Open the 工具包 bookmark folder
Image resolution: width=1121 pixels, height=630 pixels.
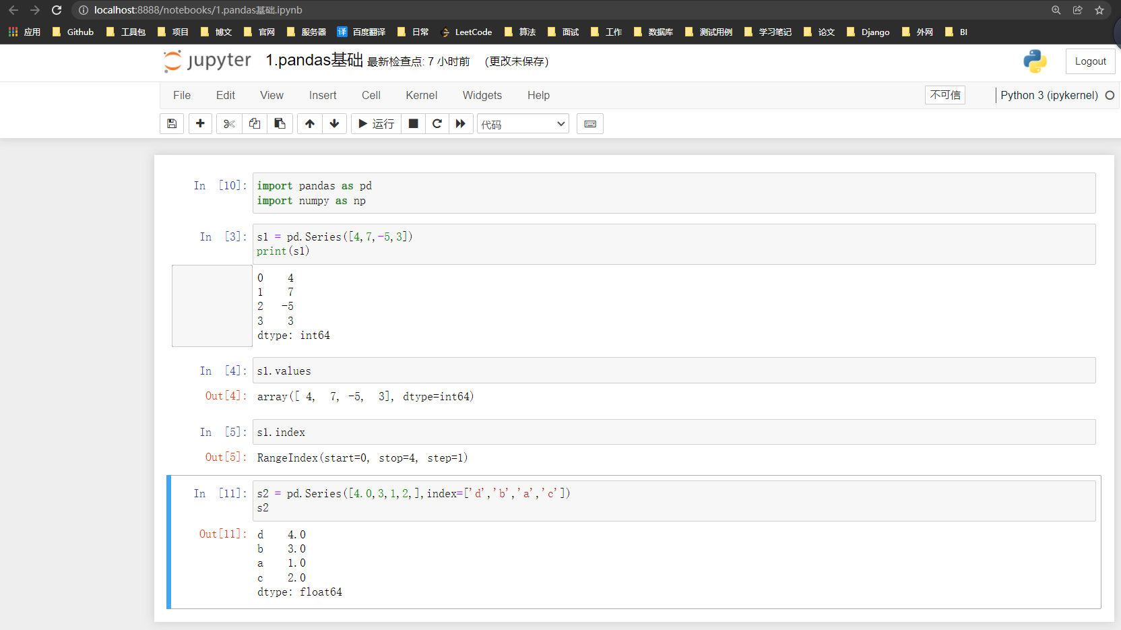click(x=126, y=32)
